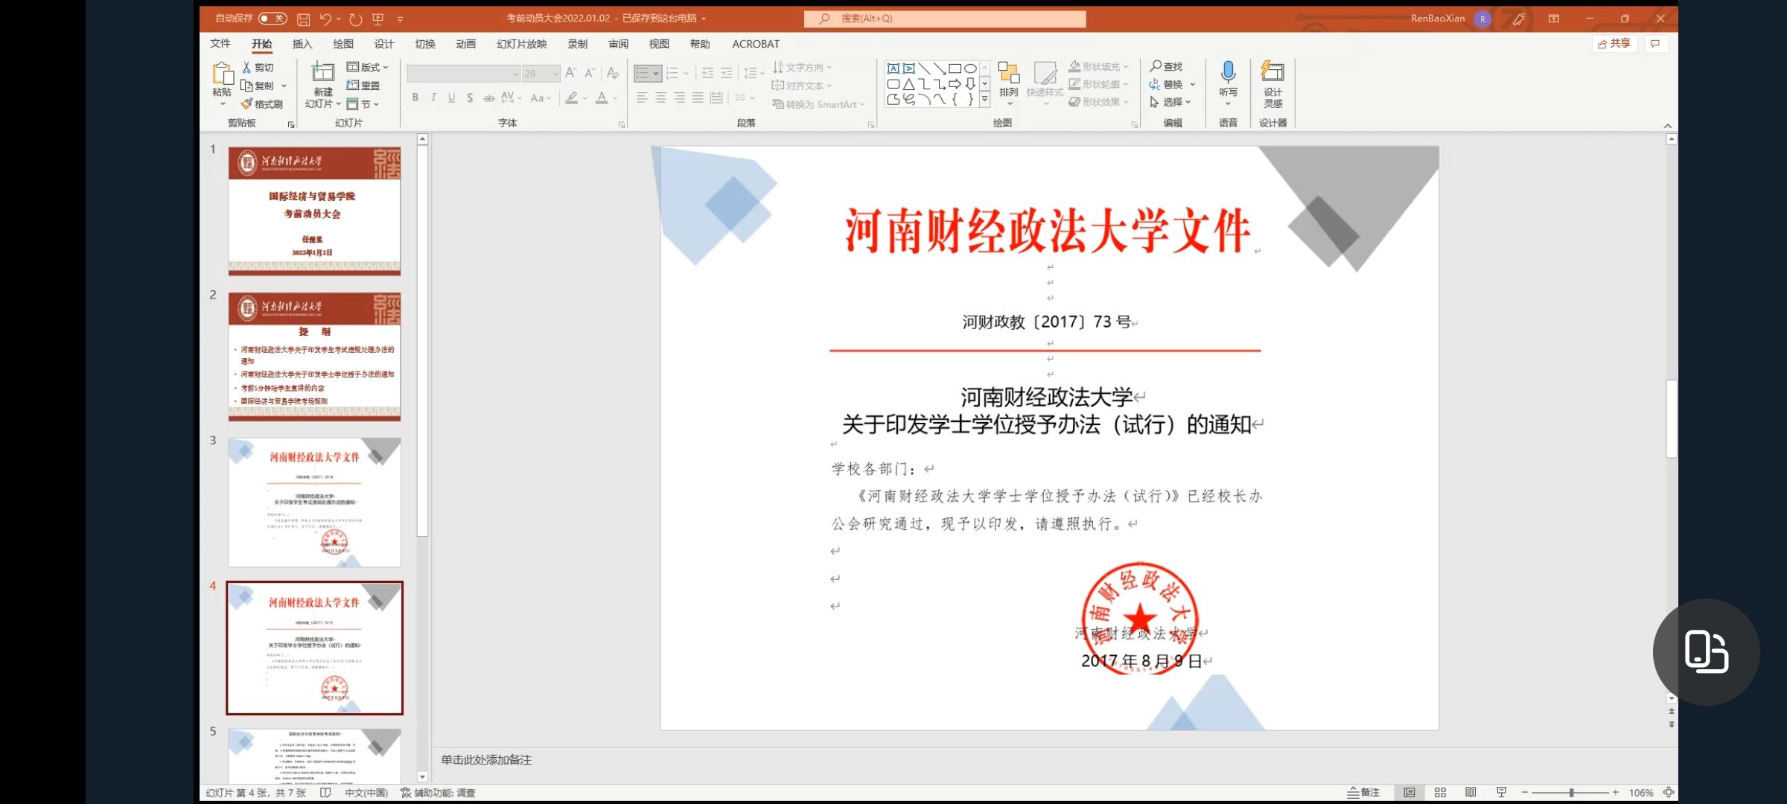Screen dimensions: 1787x804
Task: Fit slide to current window icon
Action: pos(1669,792)
